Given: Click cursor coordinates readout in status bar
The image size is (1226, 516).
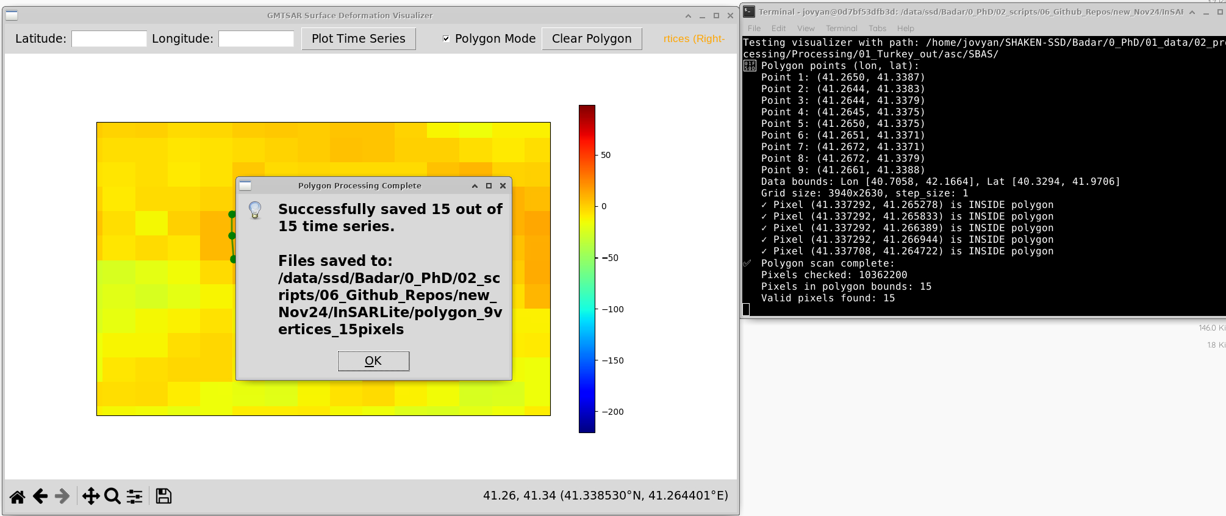Looking at the screenshot, I should pyautogui.click(x=606, y=495).
